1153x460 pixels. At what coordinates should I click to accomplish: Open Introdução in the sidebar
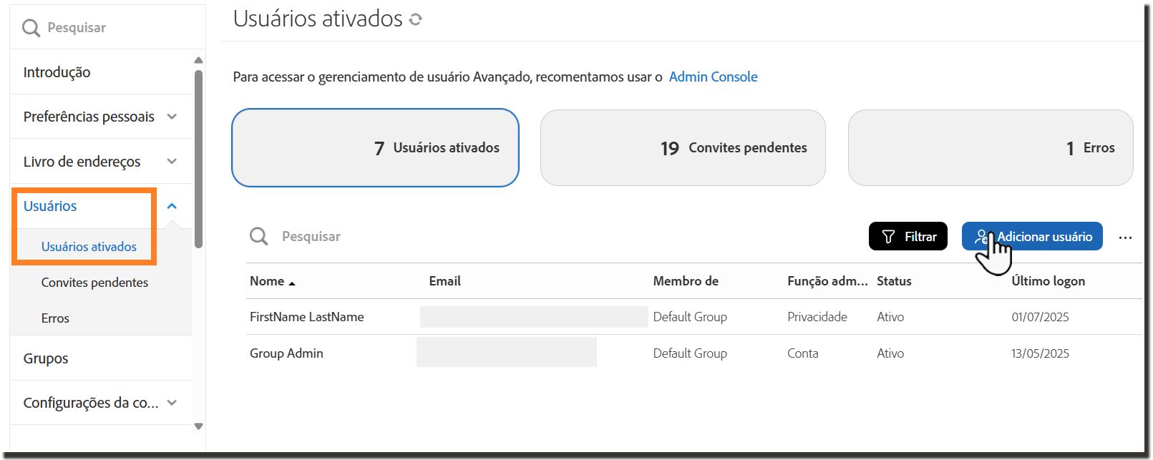[57, 72]
